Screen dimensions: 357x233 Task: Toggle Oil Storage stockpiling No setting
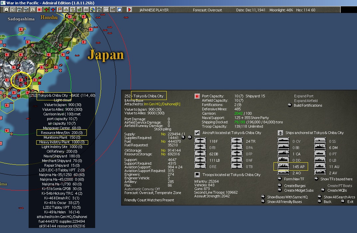163,150
